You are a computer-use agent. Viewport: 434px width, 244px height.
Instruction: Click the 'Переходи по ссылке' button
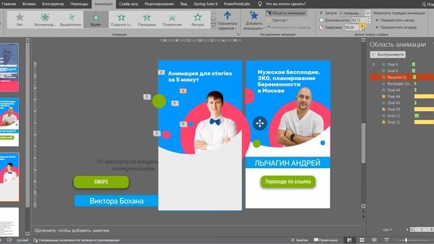pos(288,182)
